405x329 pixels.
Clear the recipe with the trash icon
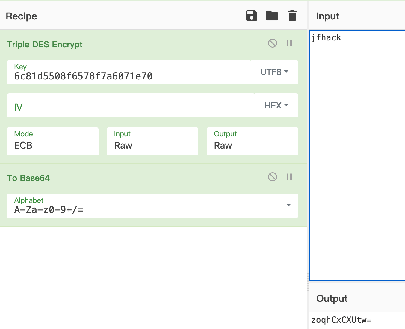tap(292, 16)
